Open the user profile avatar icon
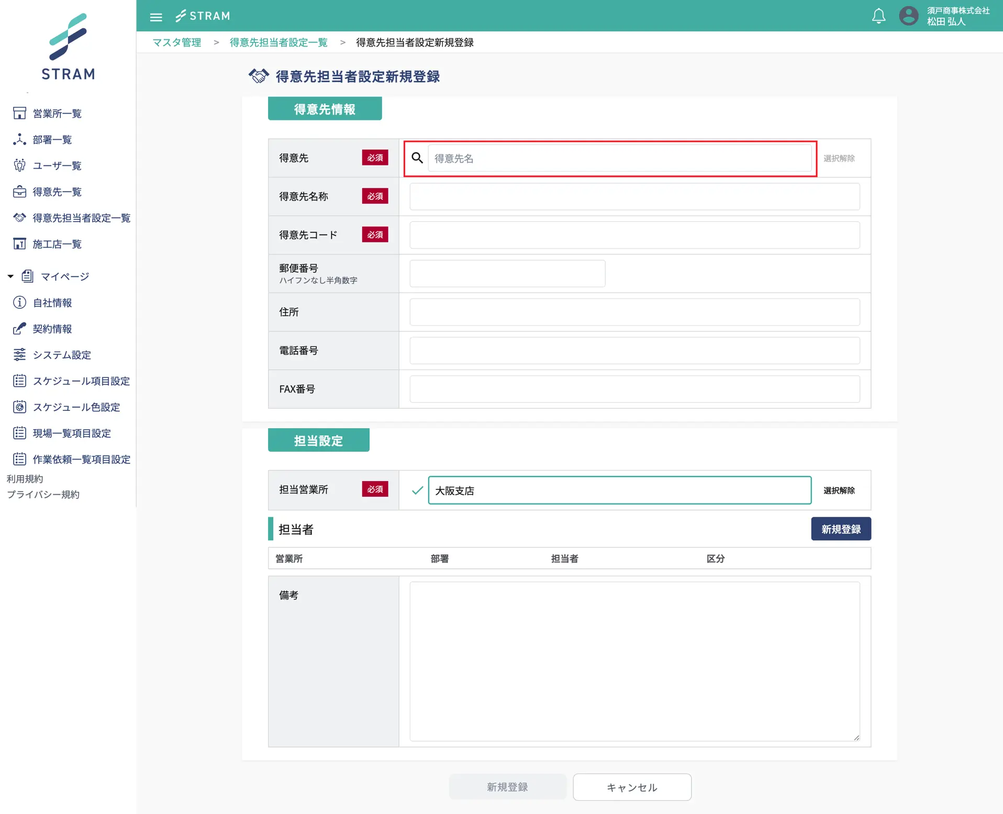 [x=909, y=16]
